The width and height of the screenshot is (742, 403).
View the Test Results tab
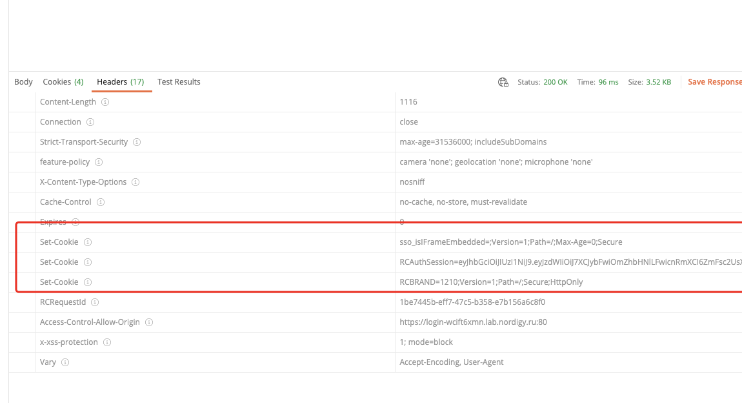(179, 81)
